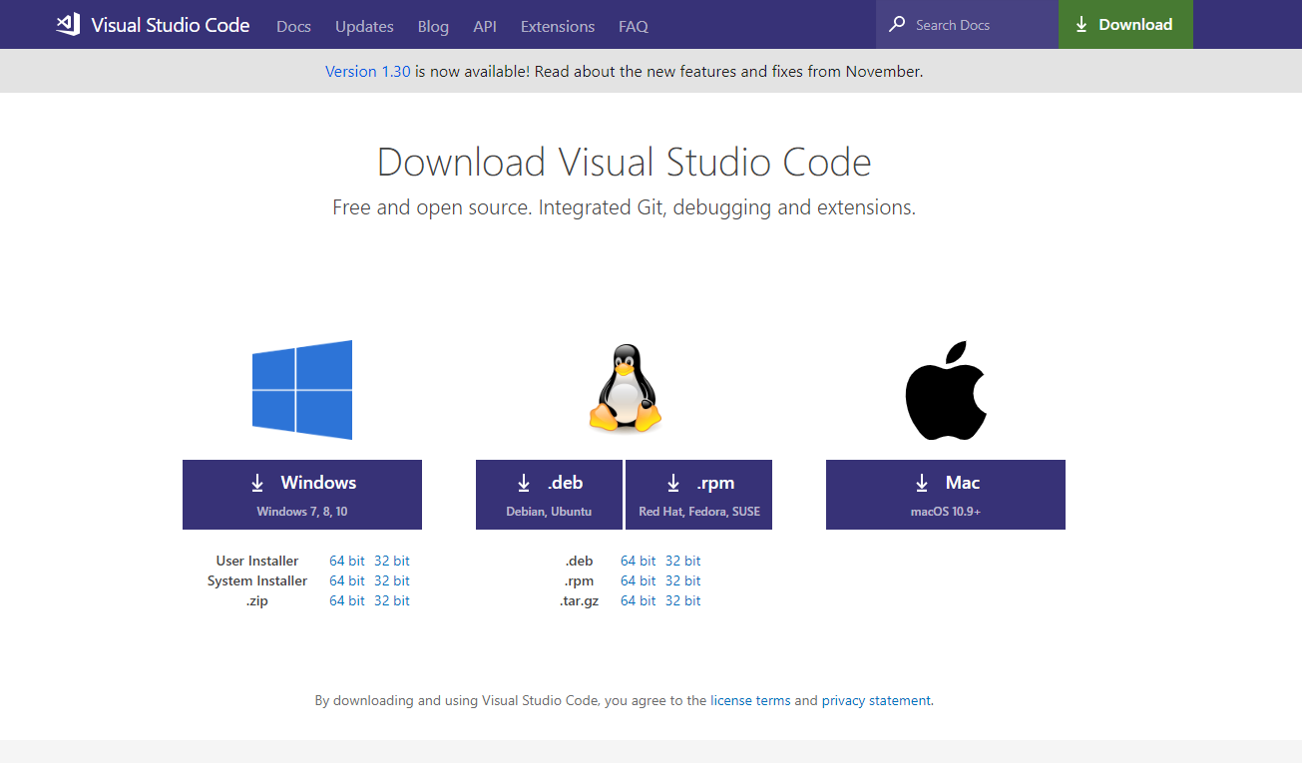Click the Apple logo image
This screenshot has width=1302, height=763.
tap(946, 390)
